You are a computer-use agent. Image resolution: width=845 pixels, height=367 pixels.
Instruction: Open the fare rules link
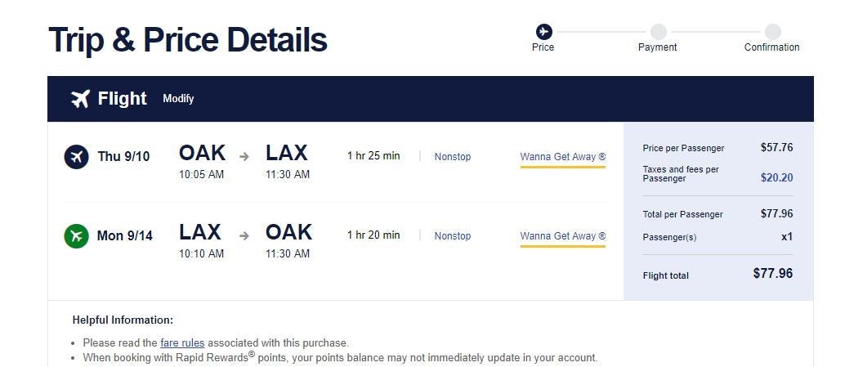pyautogui.click(x=182, y=342)
